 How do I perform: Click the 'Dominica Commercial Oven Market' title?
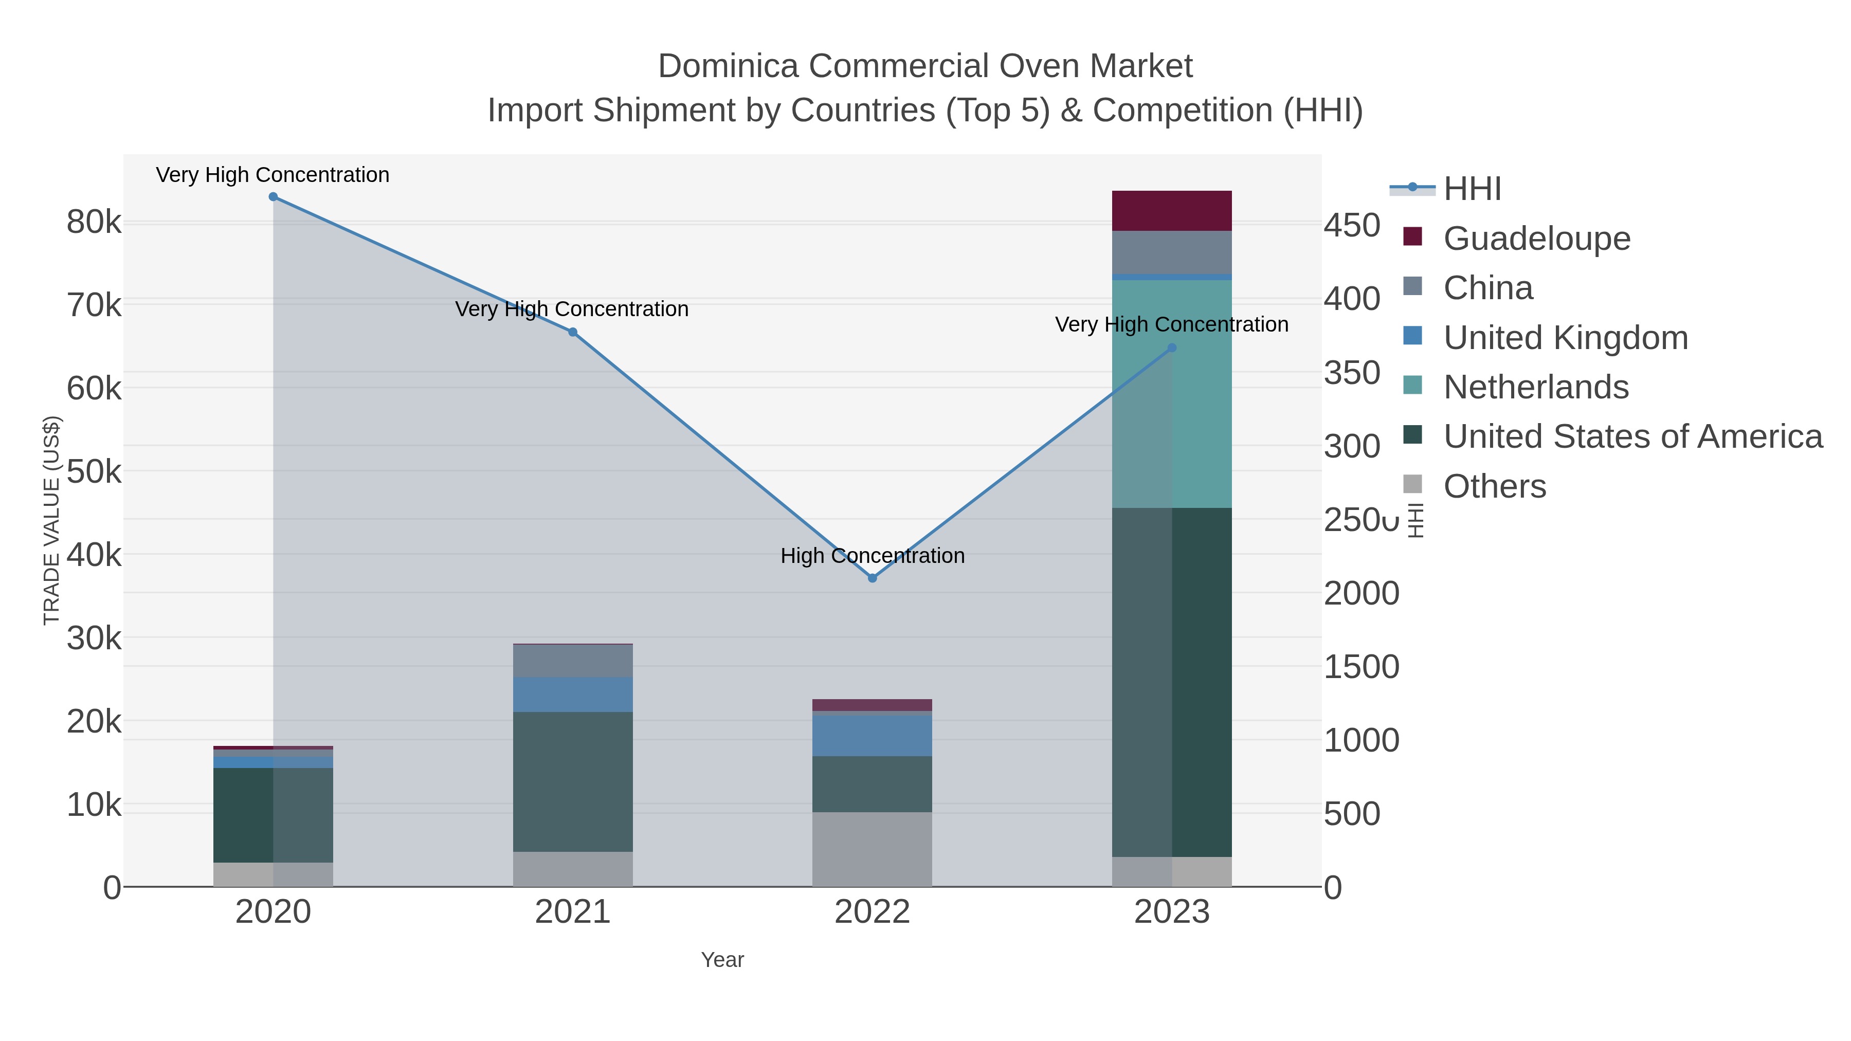925,66
